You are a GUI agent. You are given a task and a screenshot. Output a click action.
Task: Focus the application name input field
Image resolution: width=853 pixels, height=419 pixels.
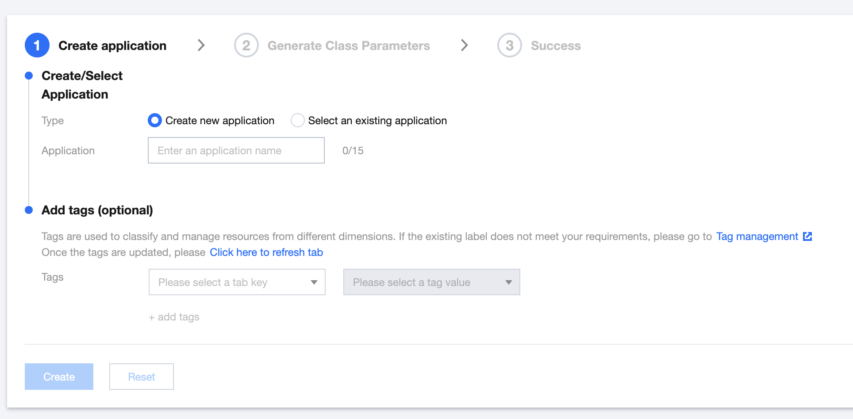coord(236,150)
